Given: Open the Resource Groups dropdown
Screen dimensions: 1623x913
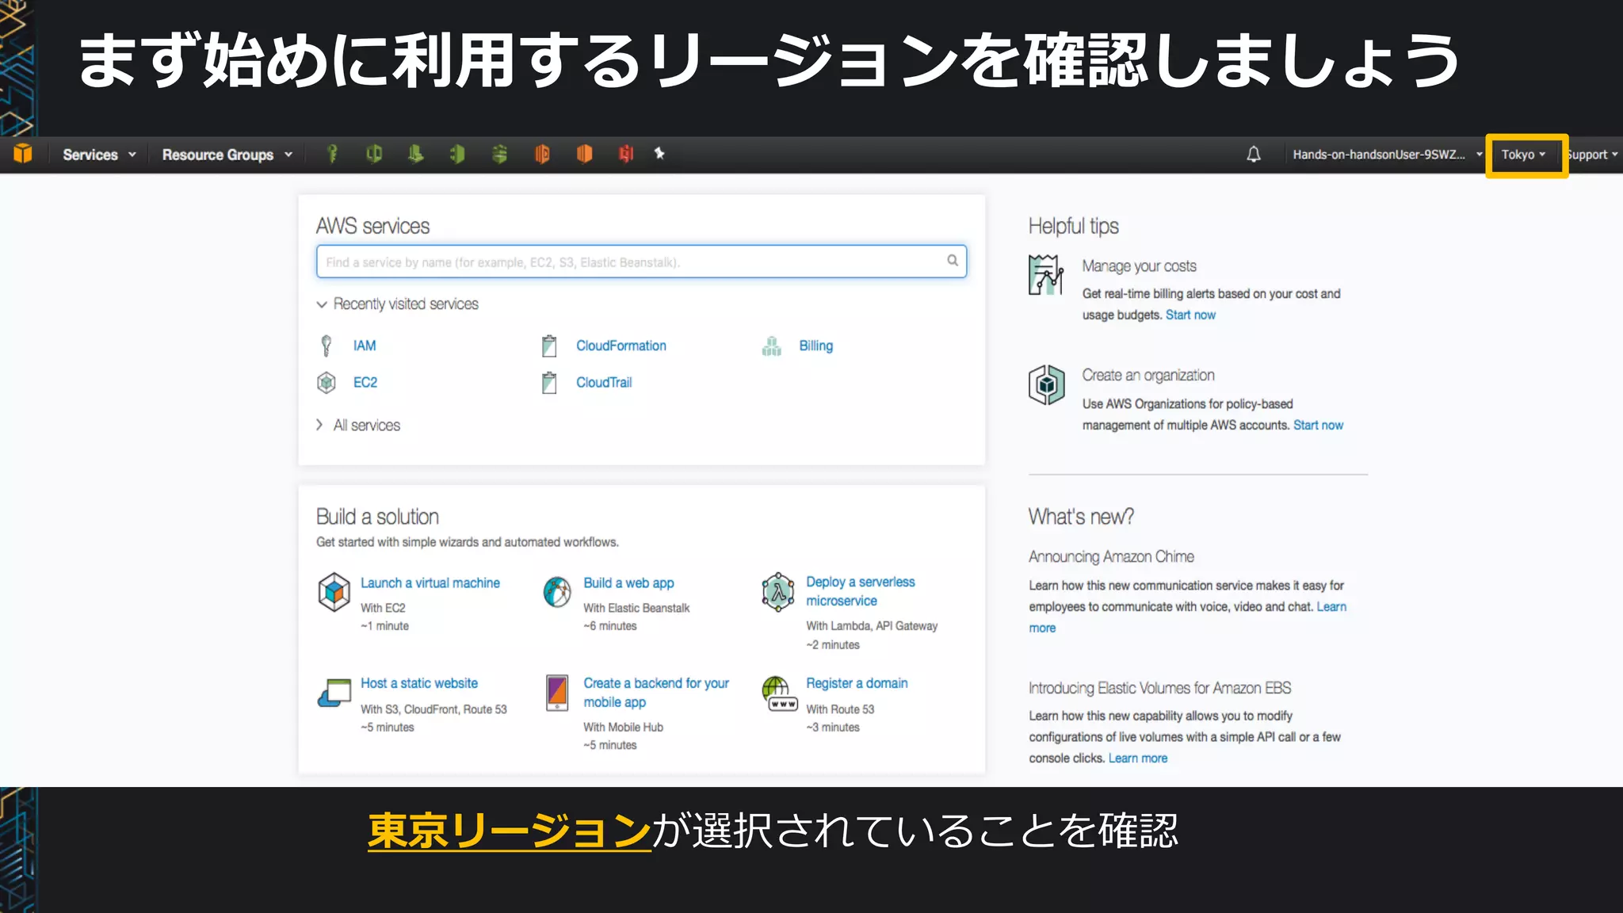Looking at the screenshot, I should (227, 155).
